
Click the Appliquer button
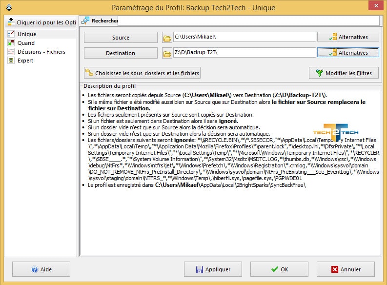tap(214, 269)
